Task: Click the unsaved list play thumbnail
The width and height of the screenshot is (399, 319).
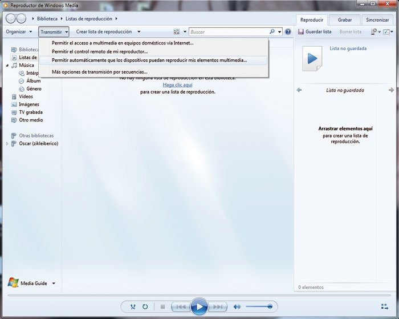Action: coord(312,59)
